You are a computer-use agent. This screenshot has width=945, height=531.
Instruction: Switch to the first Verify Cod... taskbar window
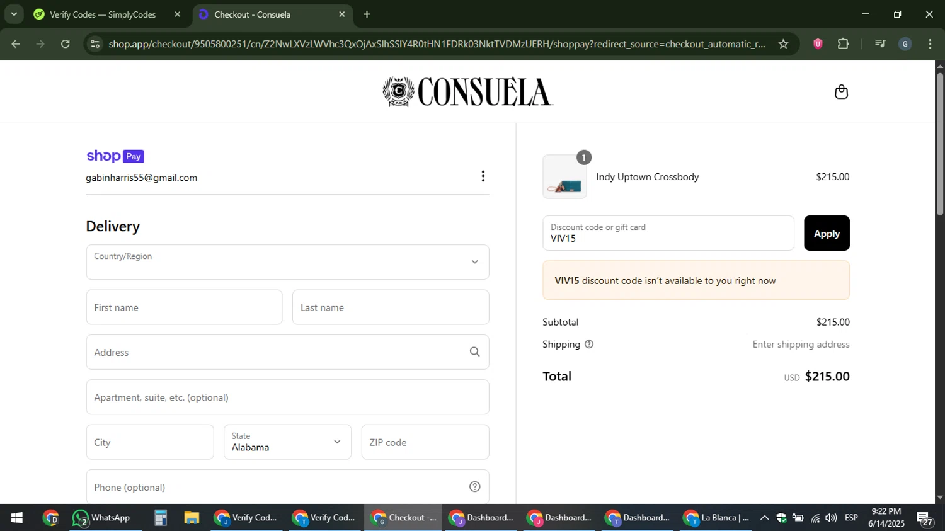click(x=247, y=518)
